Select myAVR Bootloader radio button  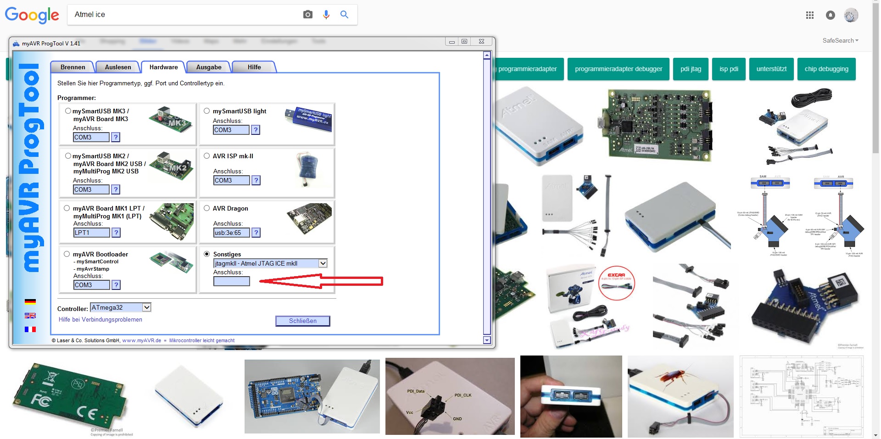pyautogui.click(x=67, y=254)
